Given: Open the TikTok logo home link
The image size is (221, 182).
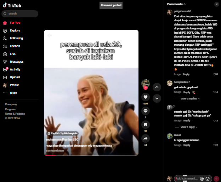Looking at the screenshot, I should click(x=12, y=5).
